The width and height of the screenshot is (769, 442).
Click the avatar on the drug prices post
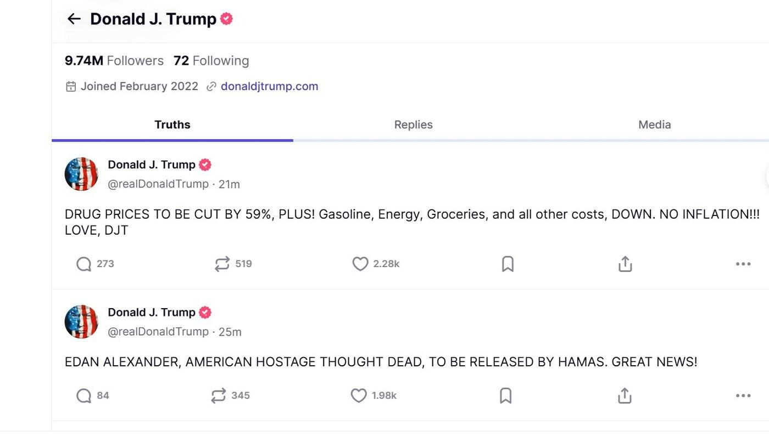[81, 174]
